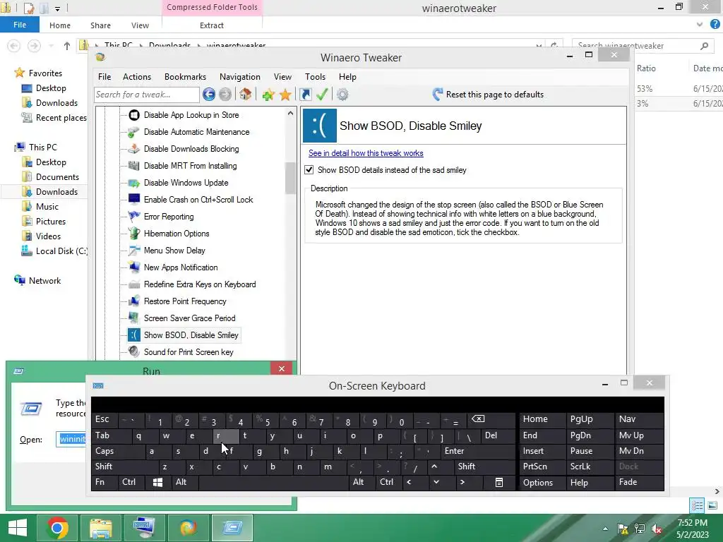The image size is (723, 542).
Task: Toggle Nav mode on On-Screen Keyboard
Action: pos(640,419)
